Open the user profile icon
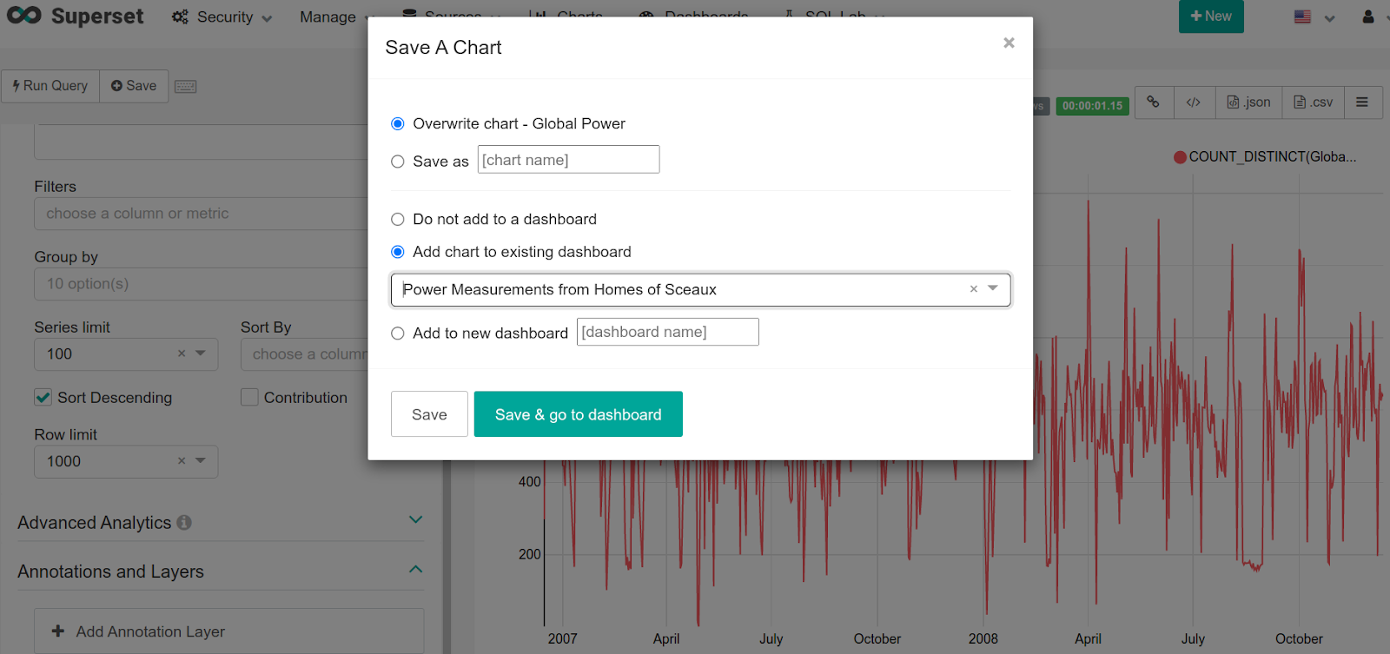This screenshot has height=654, width=1390. [1368, 17]
